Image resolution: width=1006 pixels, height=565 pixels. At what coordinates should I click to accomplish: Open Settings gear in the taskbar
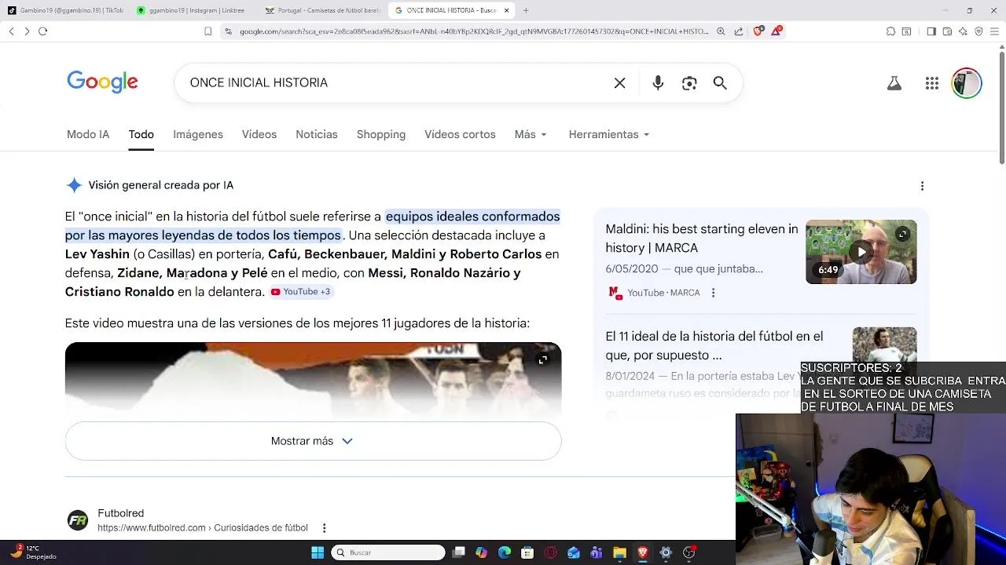point(666,552)
